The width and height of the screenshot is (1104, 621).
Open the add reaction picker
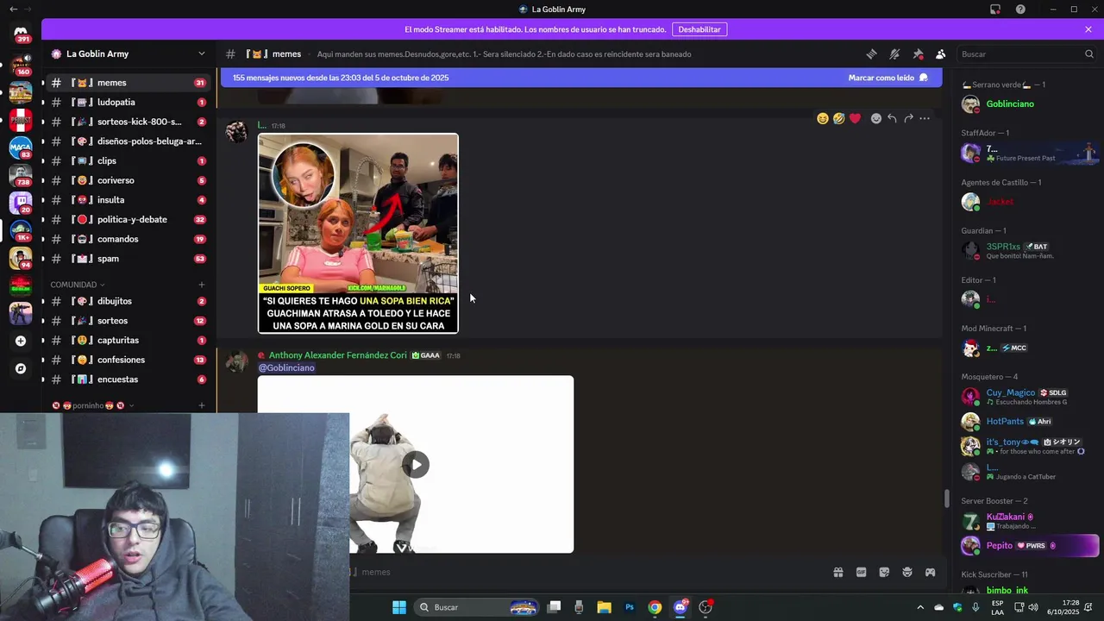876,118
